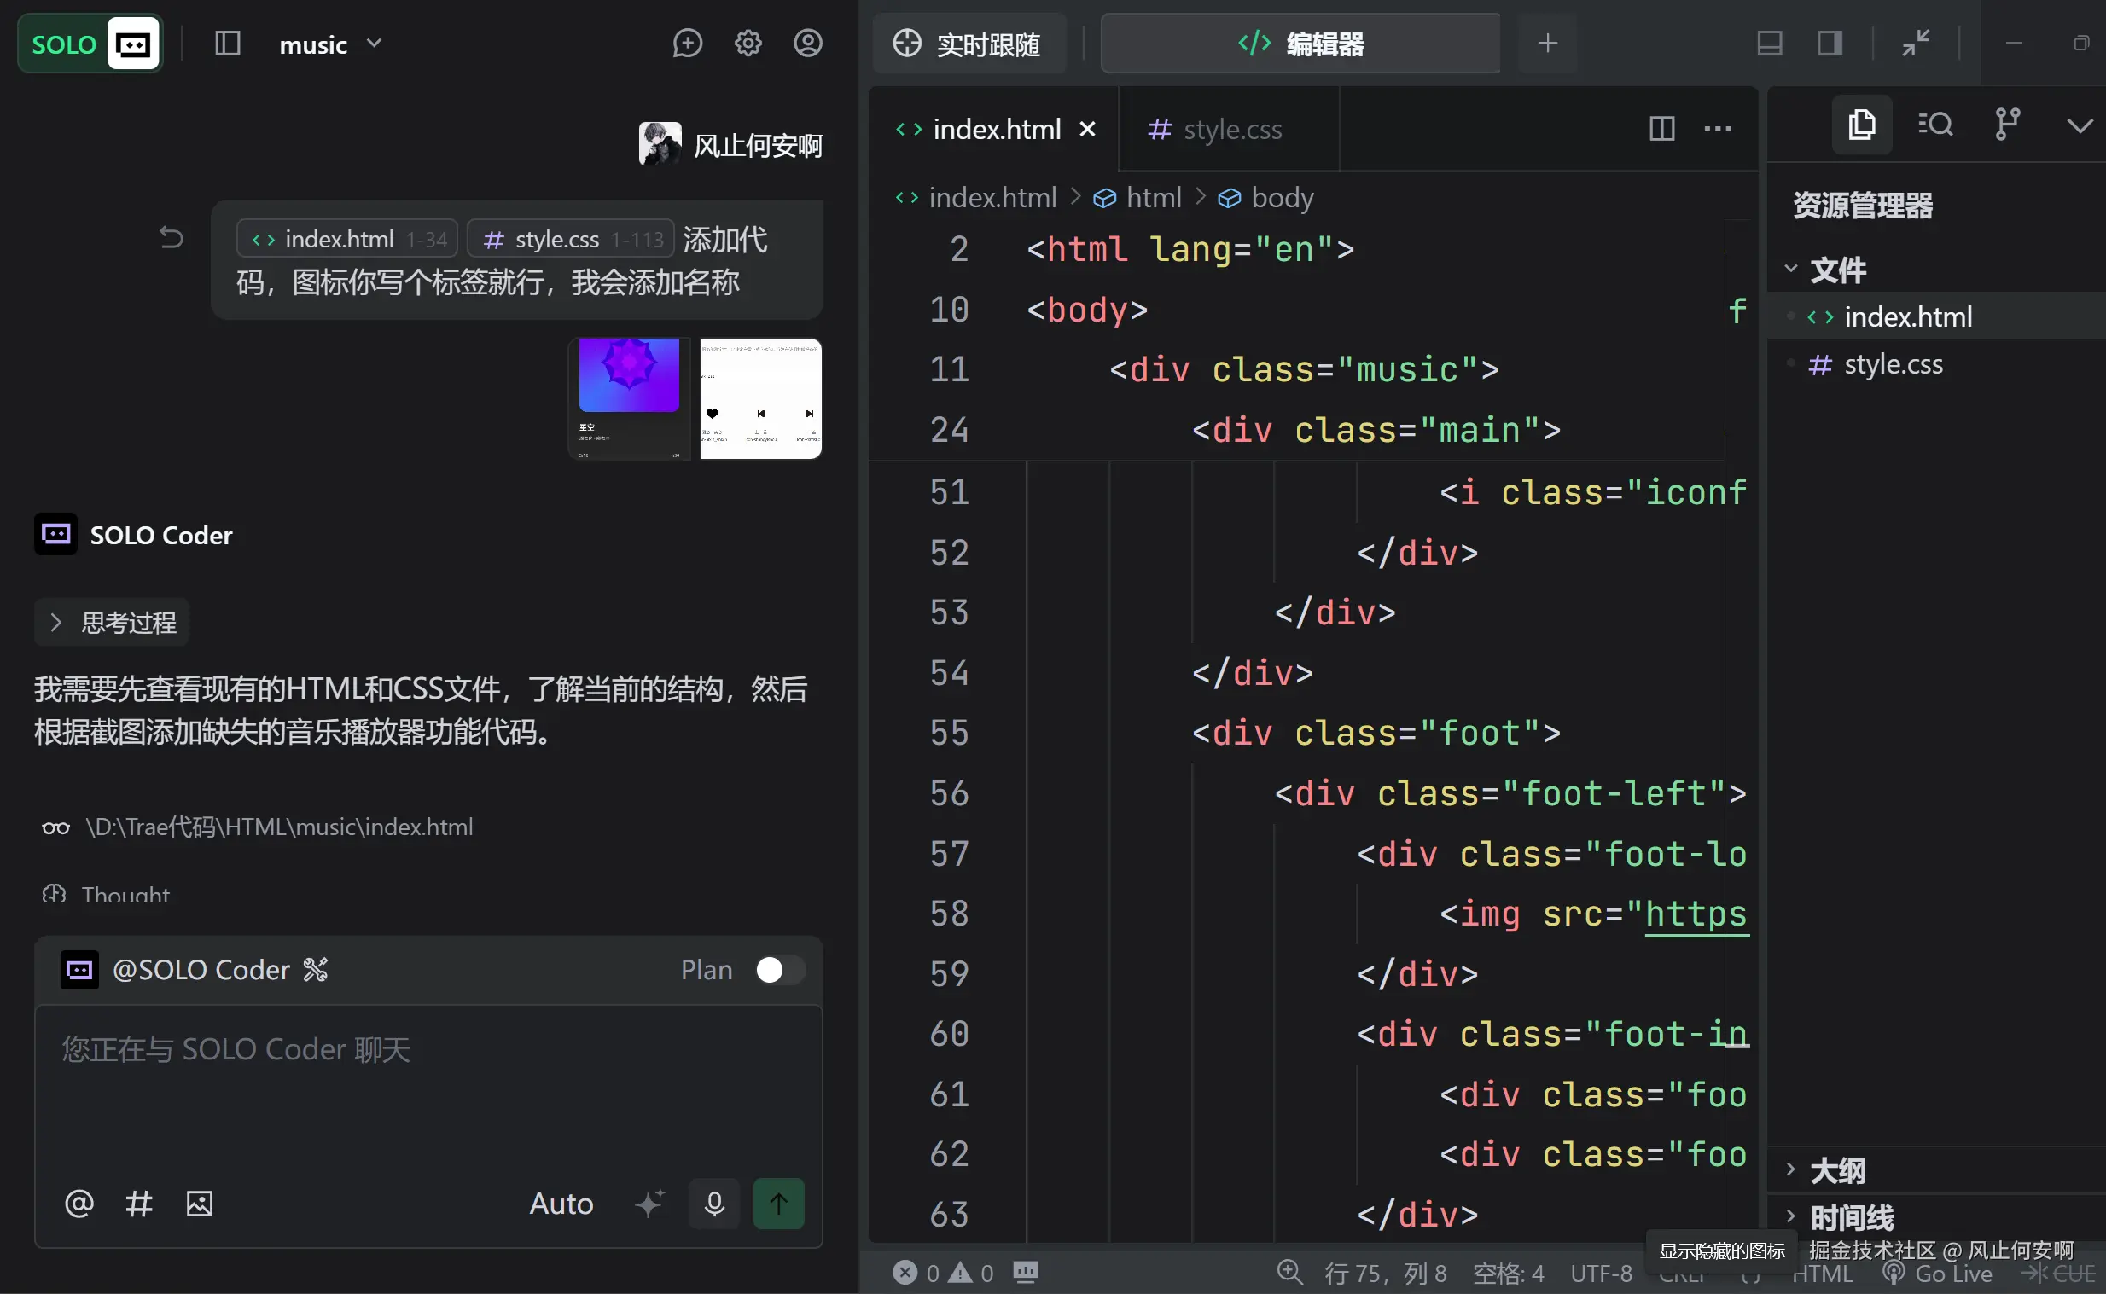Toggle the left sidebar panel icon
The height and width of the screenshot is (1294, 2106).
click(227, 44)
